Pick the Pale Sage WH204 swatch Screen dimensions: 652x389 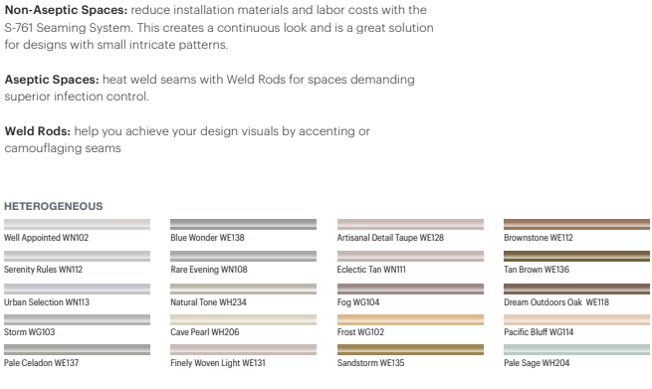pos(576,349)
